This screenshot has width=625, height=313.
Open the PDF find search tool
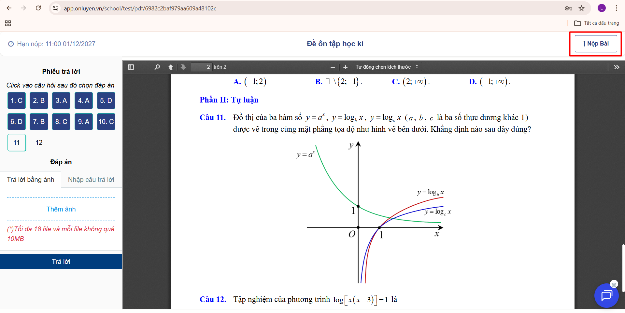(157, 67)
